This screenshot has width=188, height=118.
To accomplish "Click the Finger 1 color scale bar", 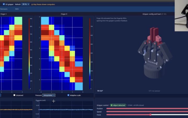I will tap(29, 53).
